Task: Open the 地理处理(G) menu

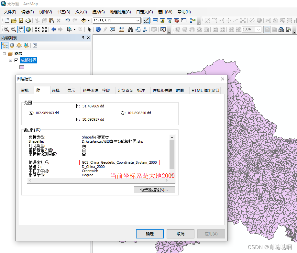Action: [x=120, y=12]
